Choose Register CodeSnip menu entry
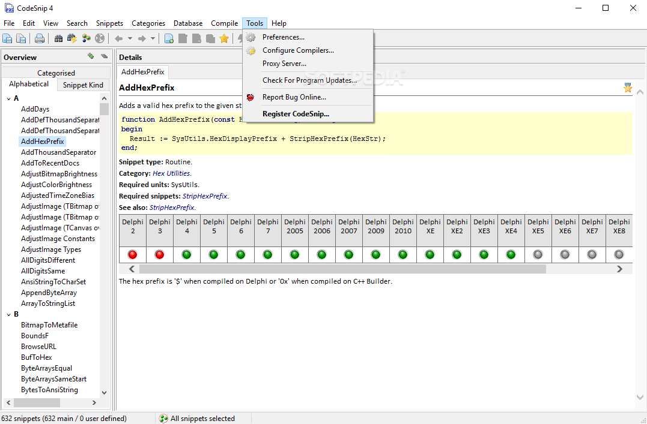647x424 pixels. tap(308, 114)
